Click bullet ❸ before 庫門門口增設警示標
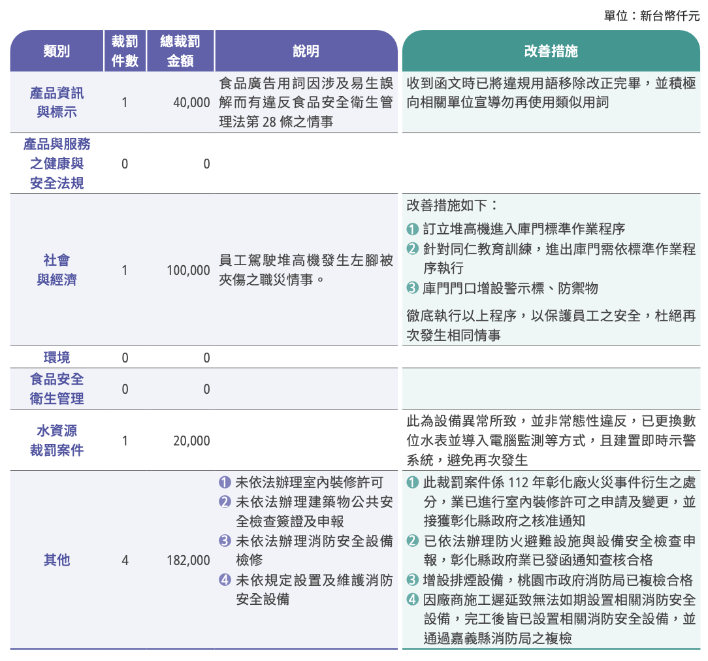The height and width of the screenshot is (661, 708). click(412, 288)
